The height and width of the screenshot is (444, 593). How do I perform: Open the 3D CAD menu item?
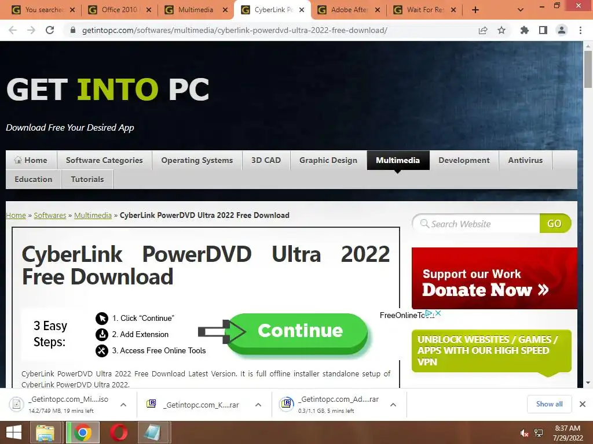(266, 160)
